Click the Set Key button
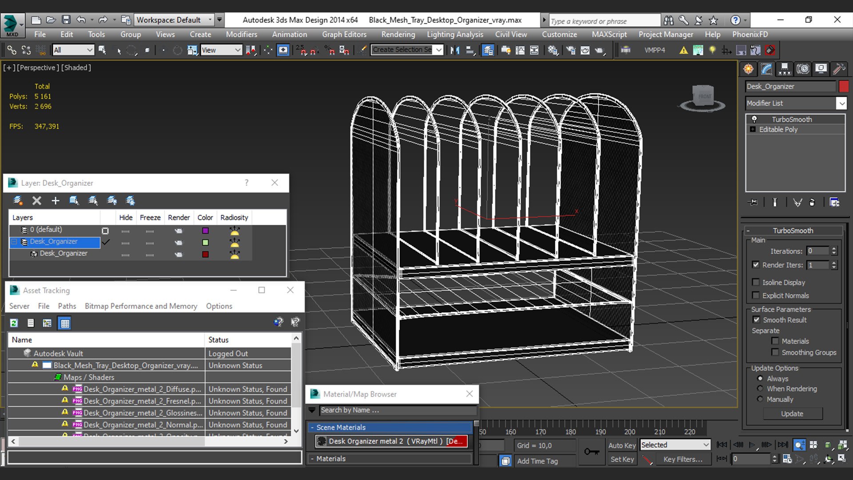 [622, 460]
